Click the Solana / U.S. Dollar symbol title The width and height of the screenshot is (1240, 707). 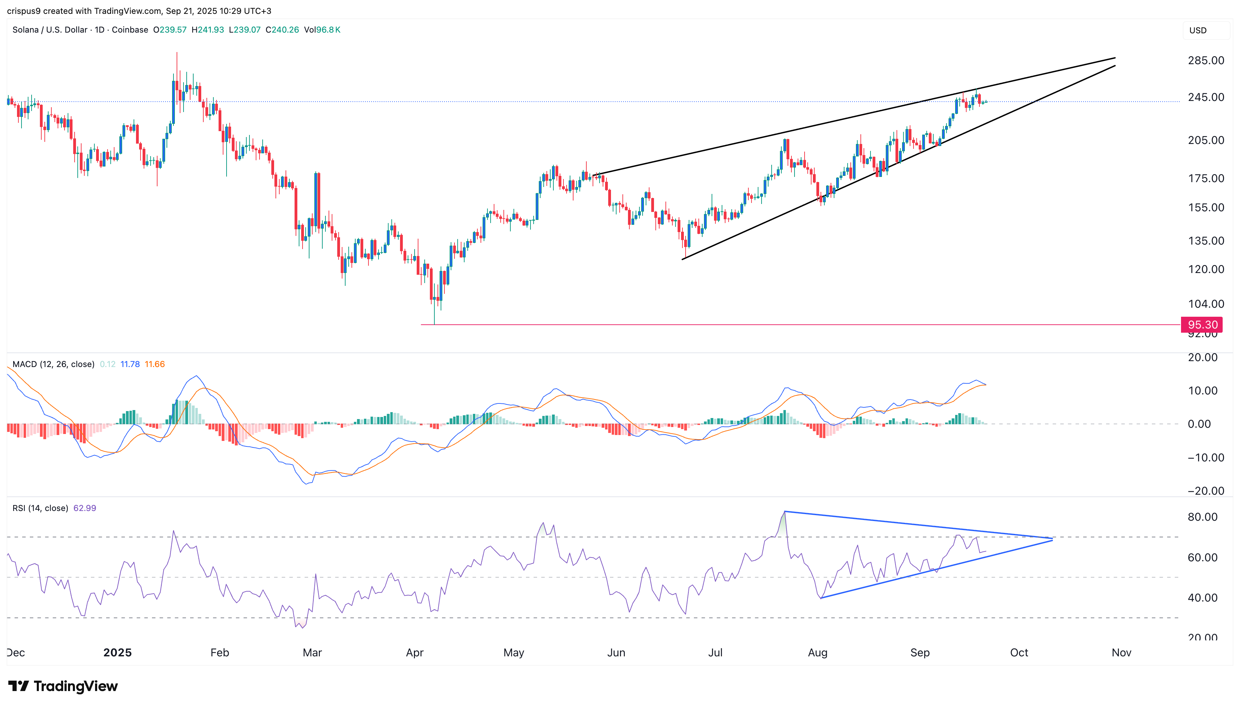50,29
